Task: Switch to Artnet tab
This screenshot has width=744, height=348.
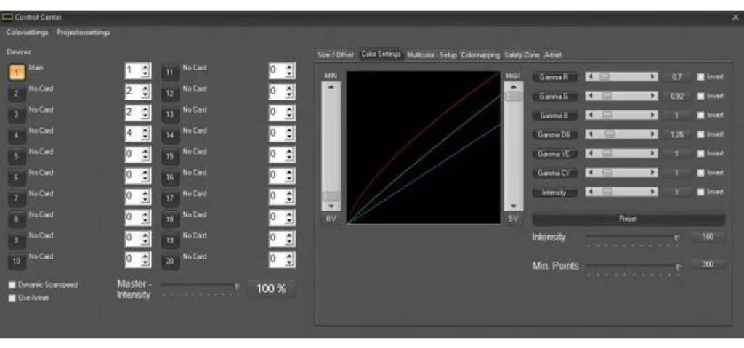Action: 553,55
